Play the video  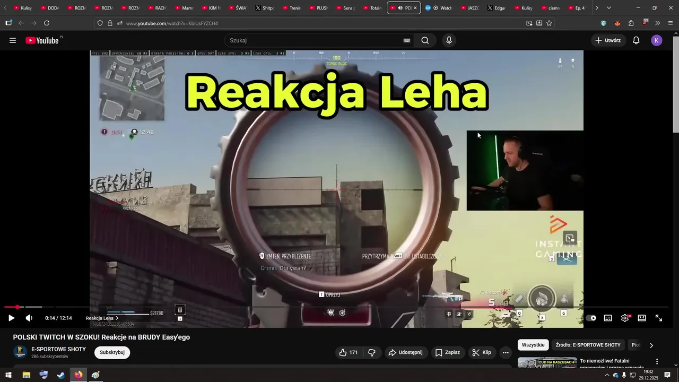[x=11, y=318]
